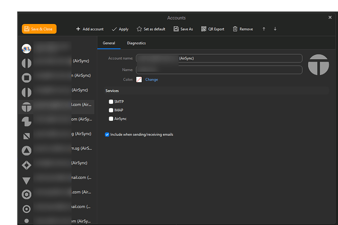Select the account with diamond icon
Image resolution: width=338 pixels, height=225 pixels.
click(26, 165)
